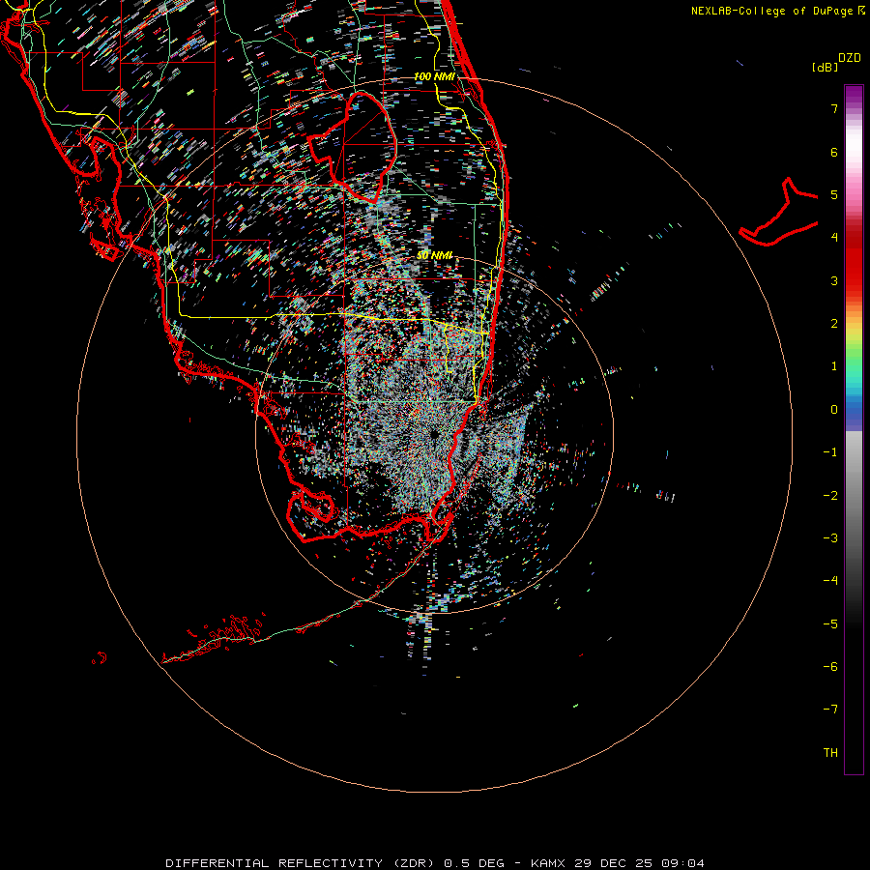Pick the green 1 dB segment of color bar

pos(854,369)
